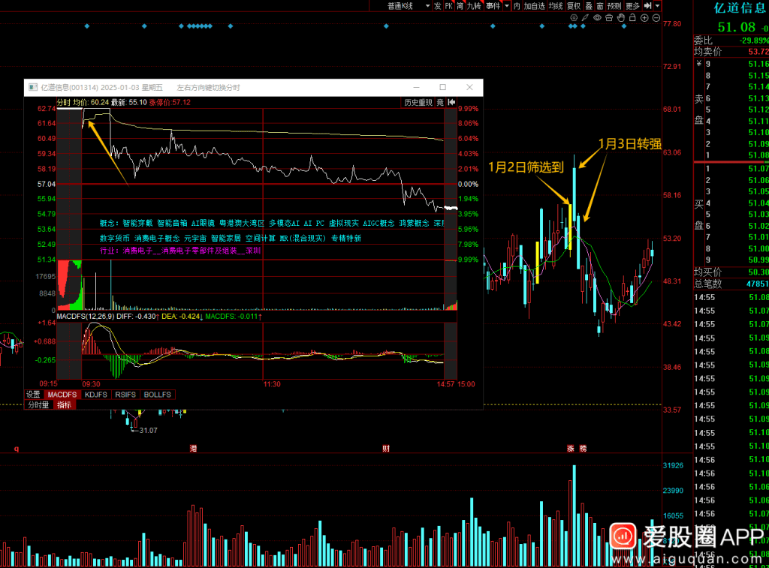Switch to the KDJFS indicator tab
Screen dimensions: 769x568
coord(95,395)
